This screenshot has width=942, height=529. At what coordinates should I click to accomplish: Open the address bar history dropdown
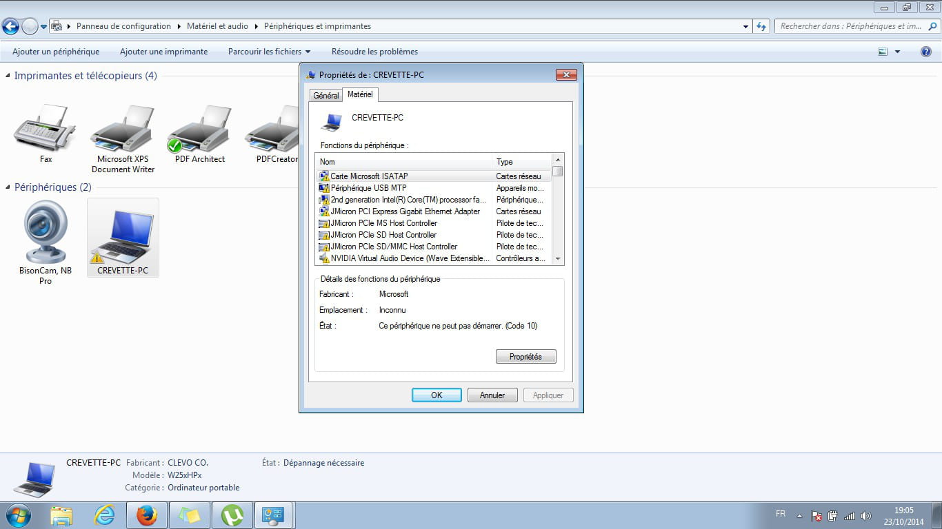746,27
